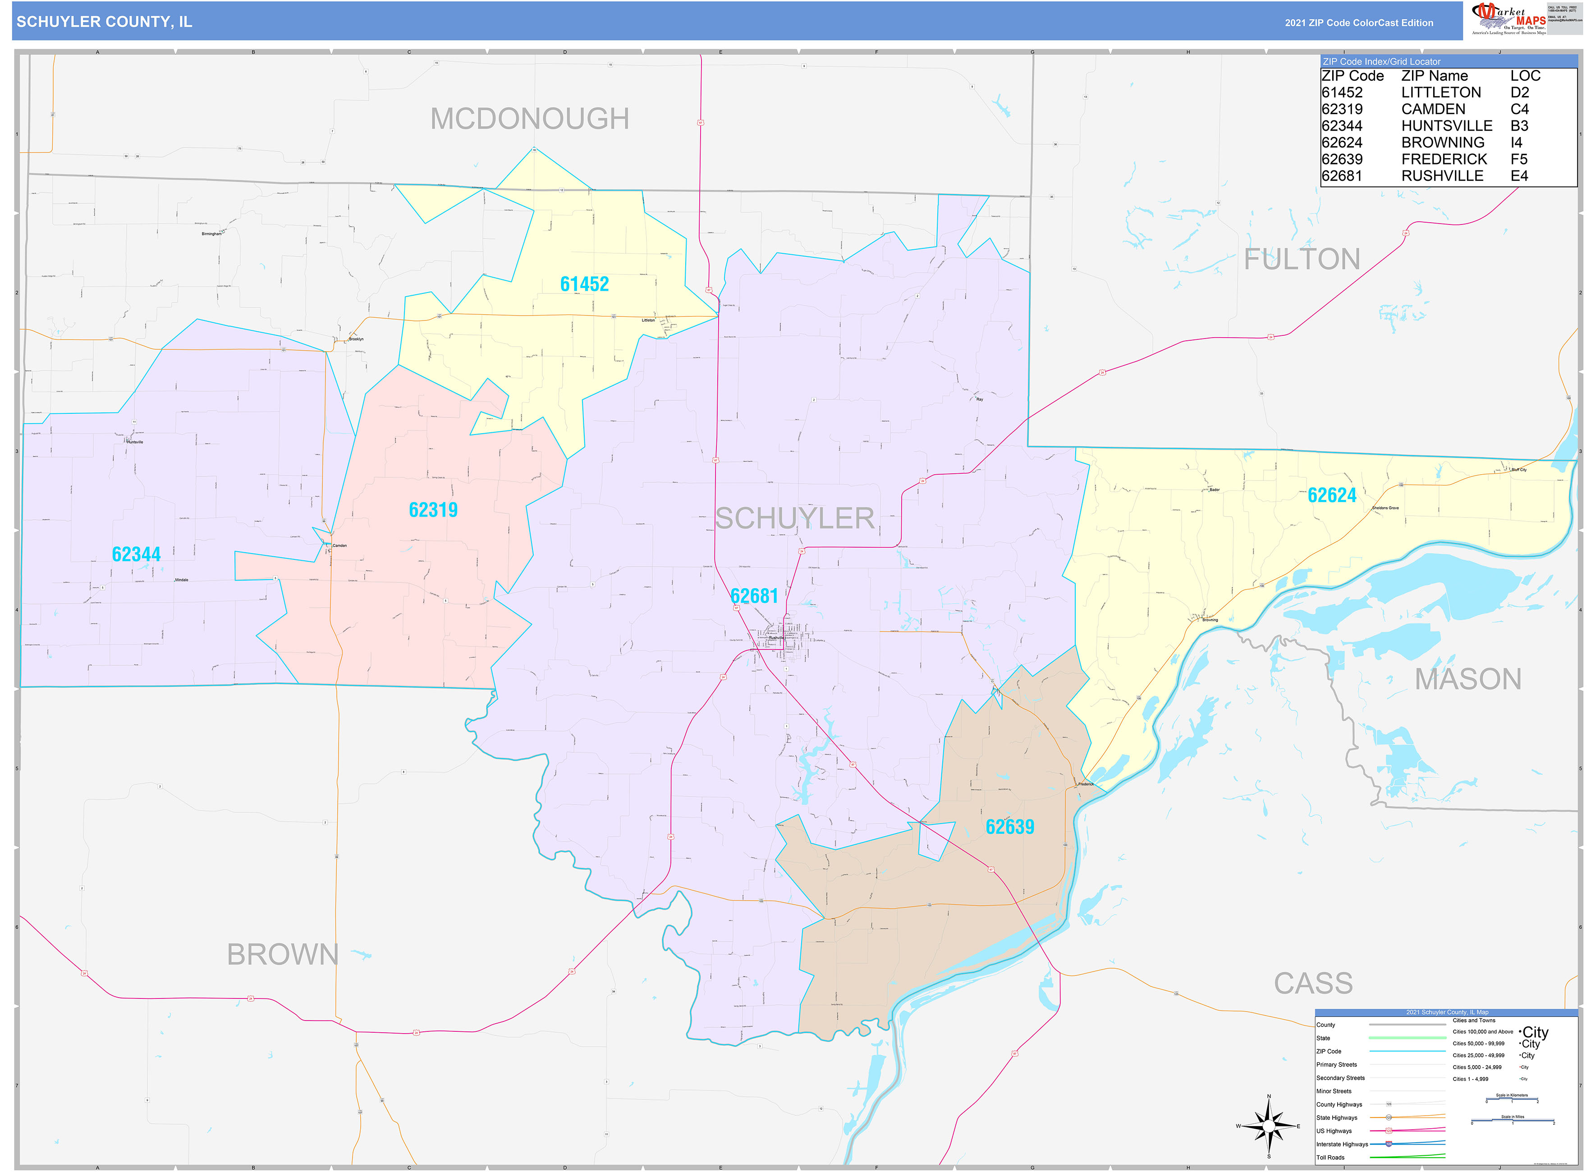Click the Scale in Miles bar
This screenshot has width=1591, height=1172.
pyautogui.click(x=1513, y=1120)
